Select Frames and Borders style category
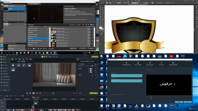198x111 pixels. pos(38,35)
